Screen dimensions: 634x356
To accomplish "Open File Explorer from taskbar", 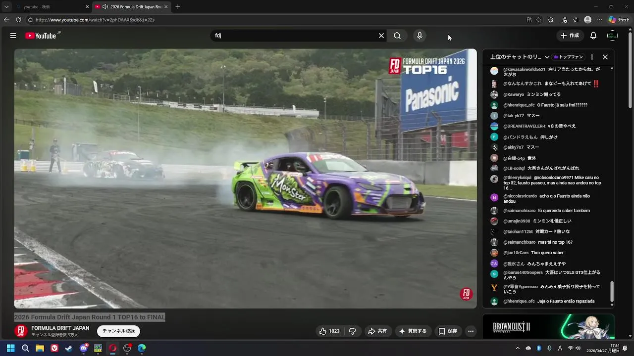I will click(x=40, y=348).
